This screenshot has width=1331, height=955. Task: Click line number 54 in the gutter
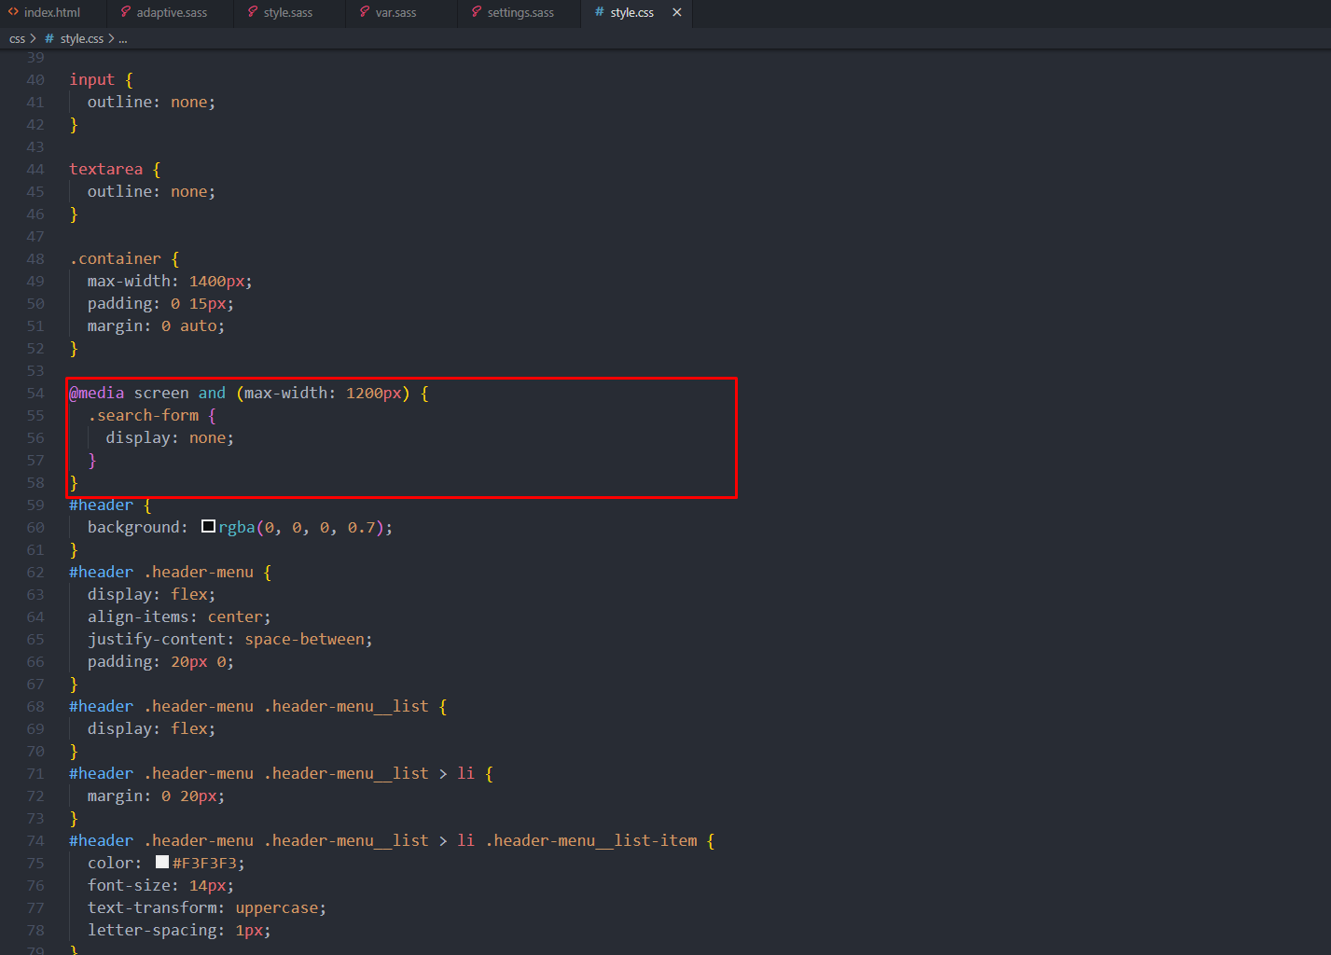click(35, 394)
